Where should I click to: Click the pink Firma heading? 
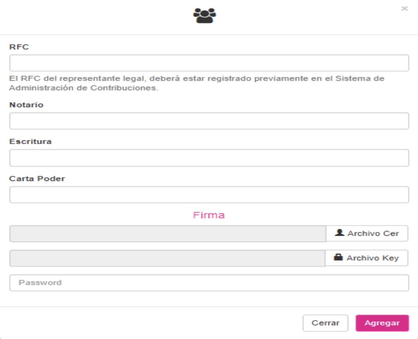coord(209,215)
